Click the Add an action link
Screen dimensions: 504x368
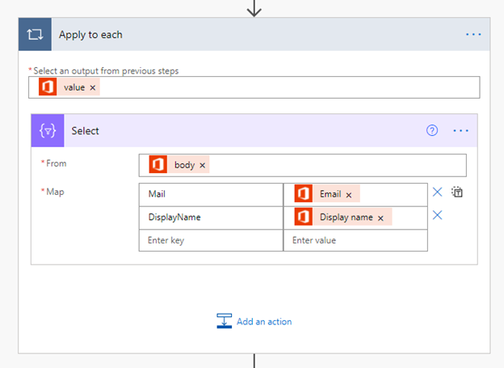[264, 321]
